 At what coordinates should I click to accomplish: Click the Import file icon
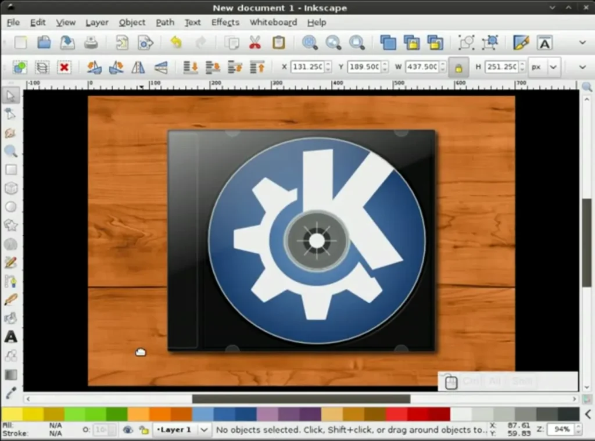pos(122,42)
